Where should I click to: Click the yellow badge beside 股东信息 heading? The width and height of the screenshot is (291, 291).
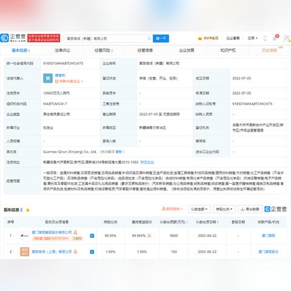pyautogui.click(x=28, y=210)
